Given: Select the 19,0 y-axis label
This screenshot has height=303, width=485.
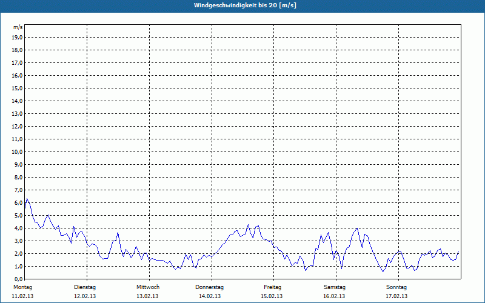Looking at the screenshot, I should pyautogui.click(x=18, y=38).
